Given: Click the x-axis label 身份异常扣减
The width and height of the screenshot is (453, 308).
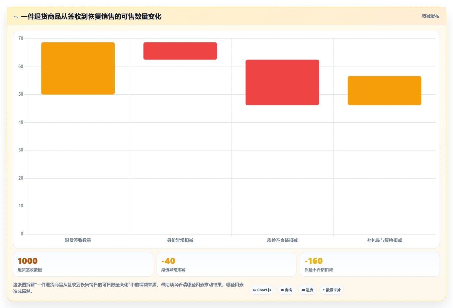Looking at the screenshot, I should pyautogui.click(x=180, y=240).
